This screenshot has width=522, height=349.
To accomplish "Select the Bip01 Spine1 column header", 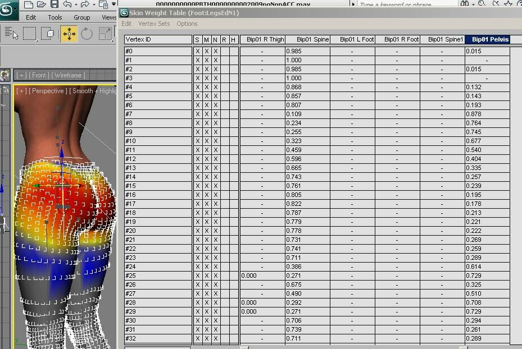I will (x=442, y=39).
